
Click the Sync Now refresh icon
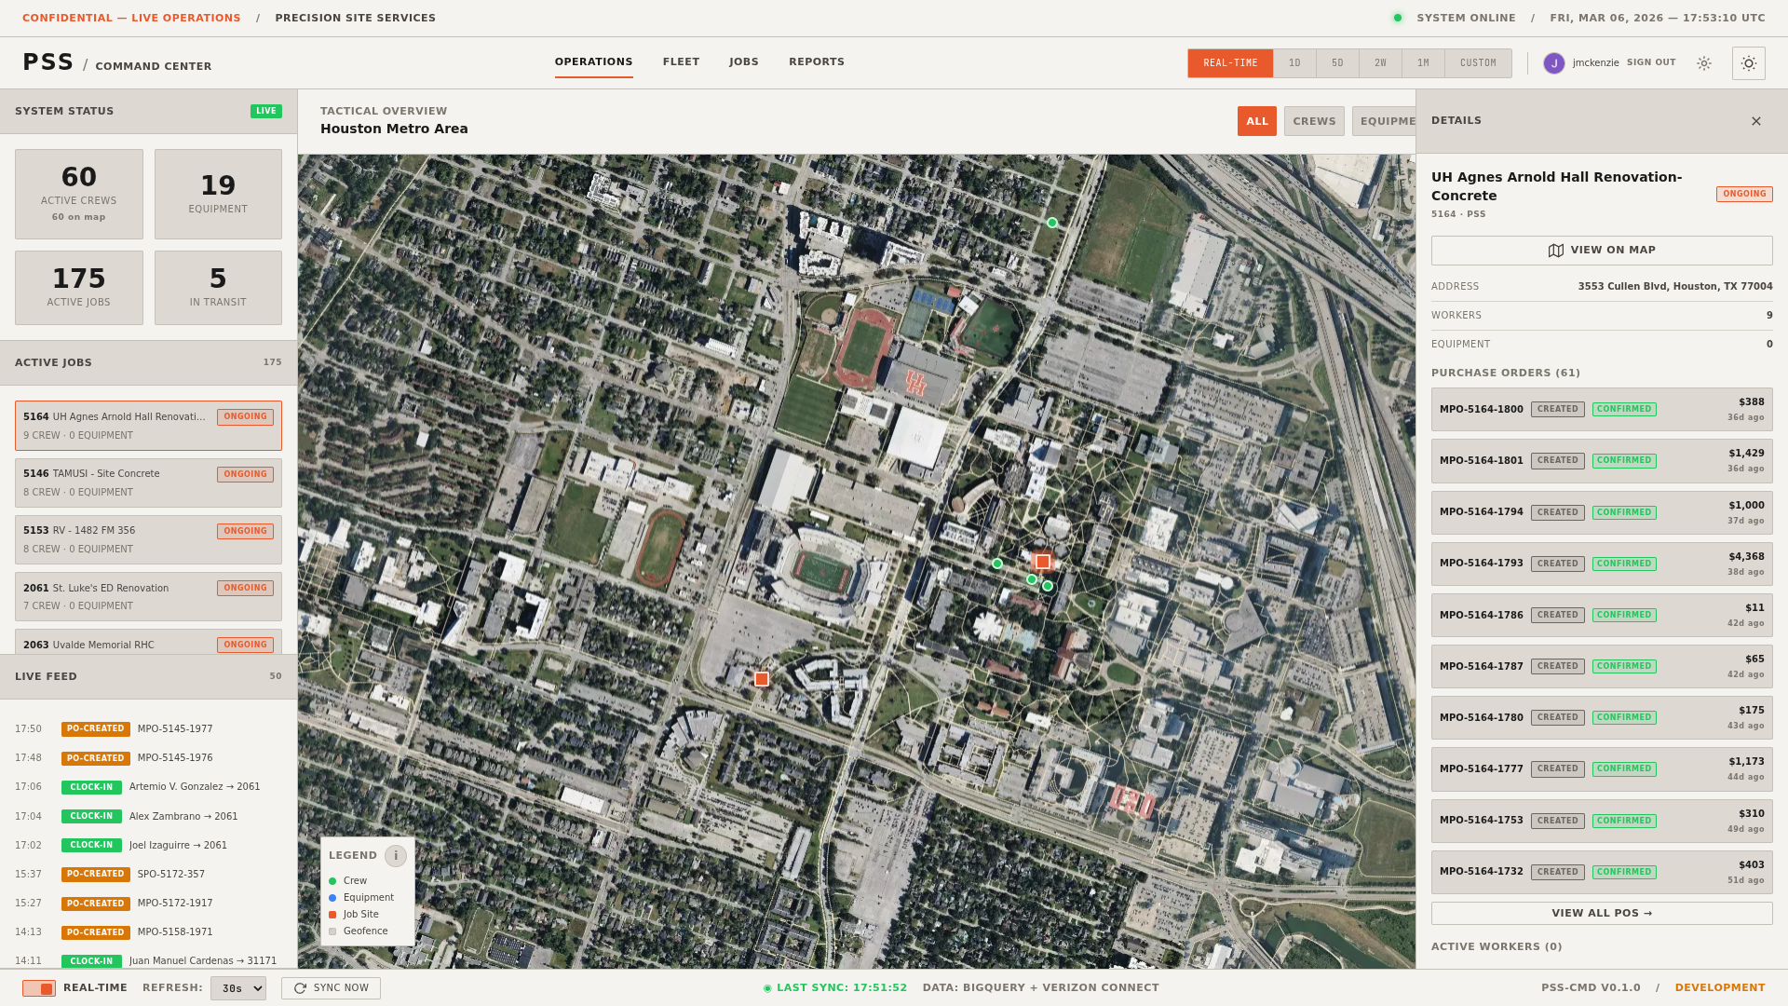[300, 987]
